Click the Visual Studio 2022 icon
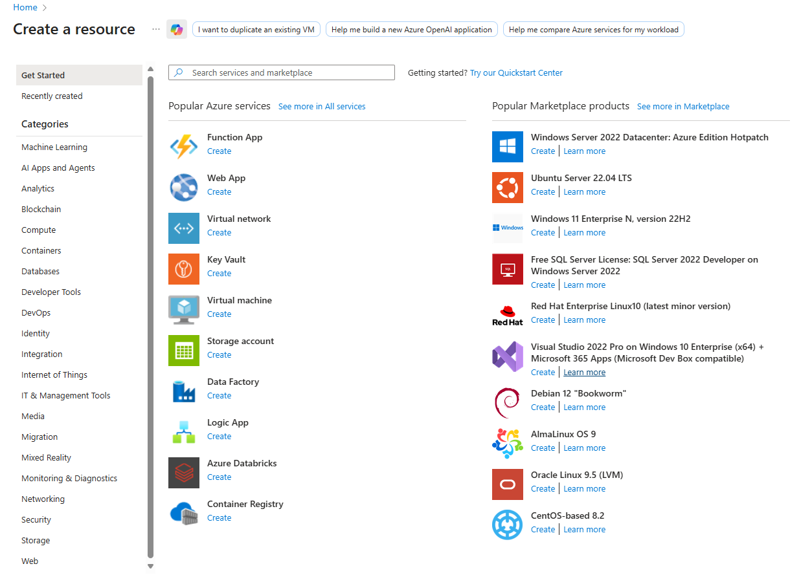Image resolution: width=801 pixels, height=575 pixels. [507, 356]
